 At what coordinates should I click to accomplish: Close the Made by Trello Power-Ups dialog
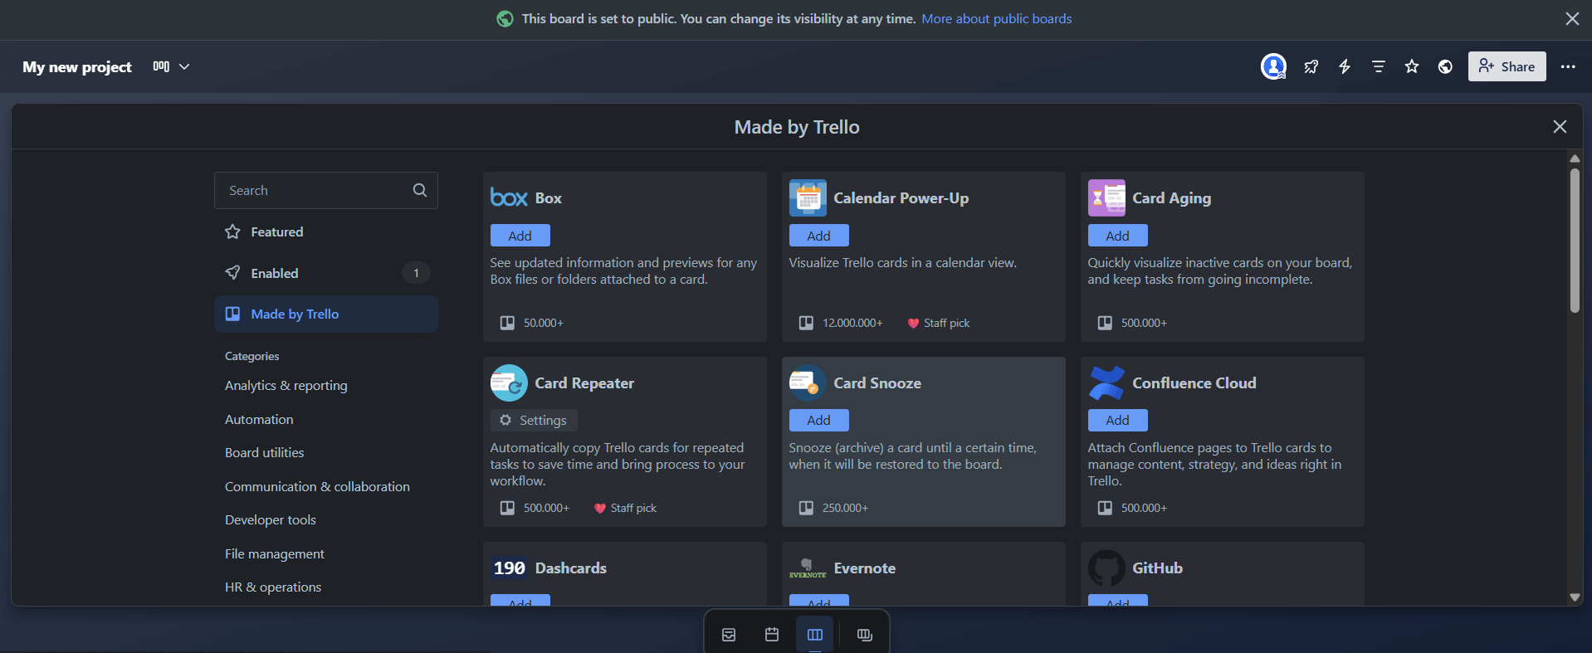(x=1560, y=126)
